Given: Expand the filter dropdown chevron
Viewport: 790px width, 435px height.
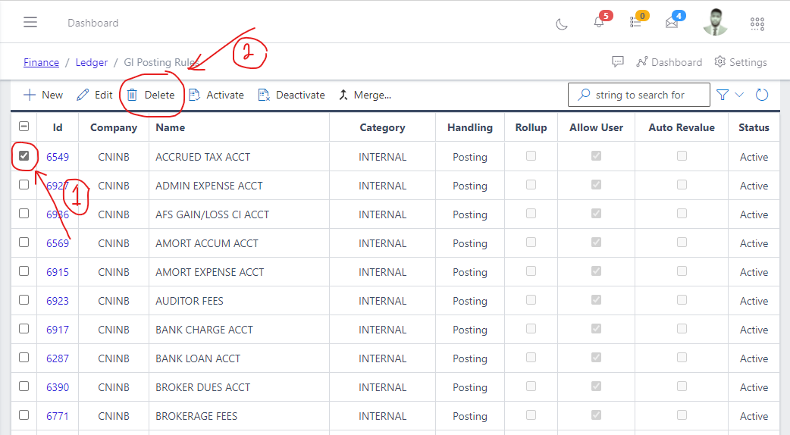Looking at the screenshot, I should 739,95.
